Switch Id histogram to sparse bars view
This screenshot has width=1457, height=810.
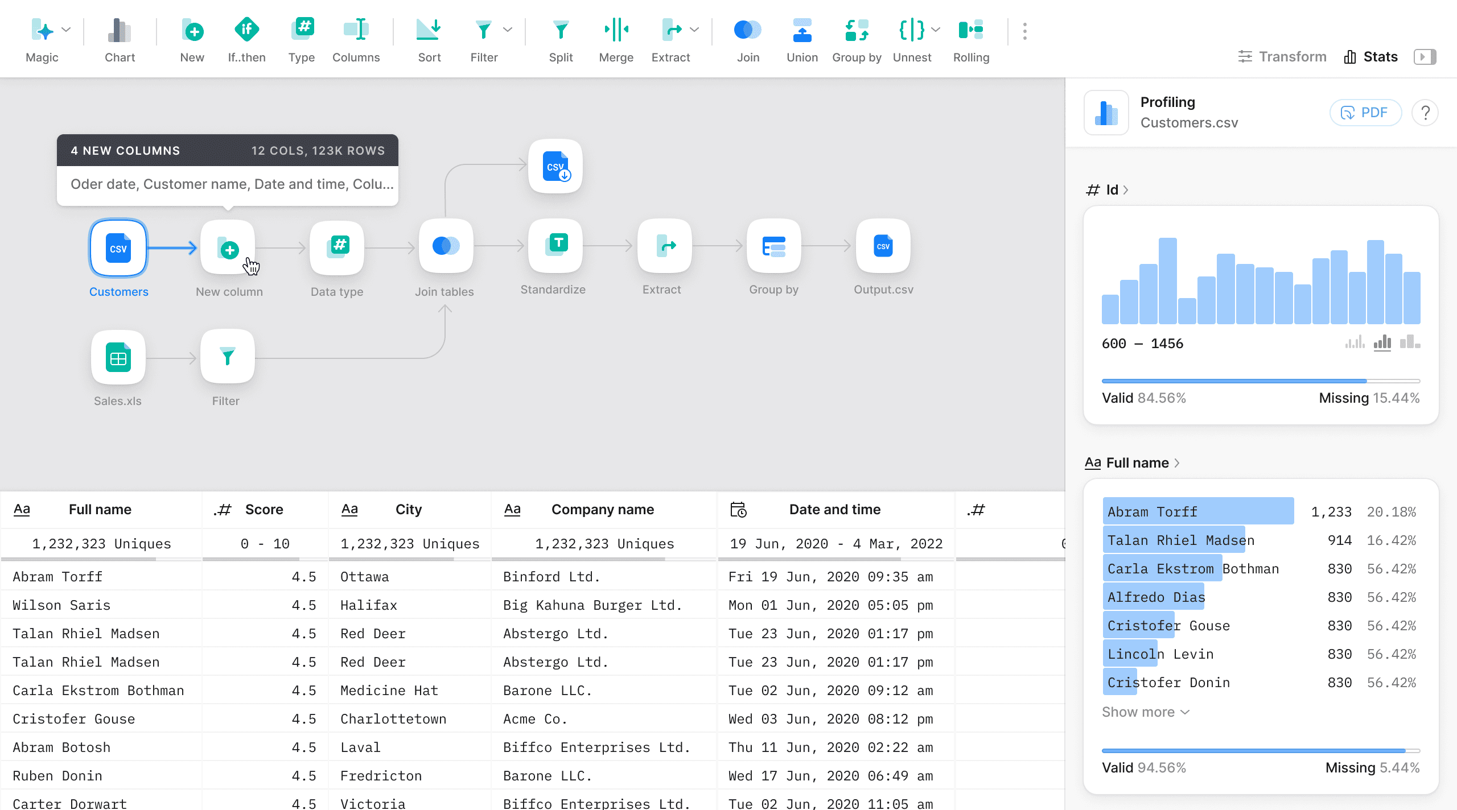pos(1355,342)
